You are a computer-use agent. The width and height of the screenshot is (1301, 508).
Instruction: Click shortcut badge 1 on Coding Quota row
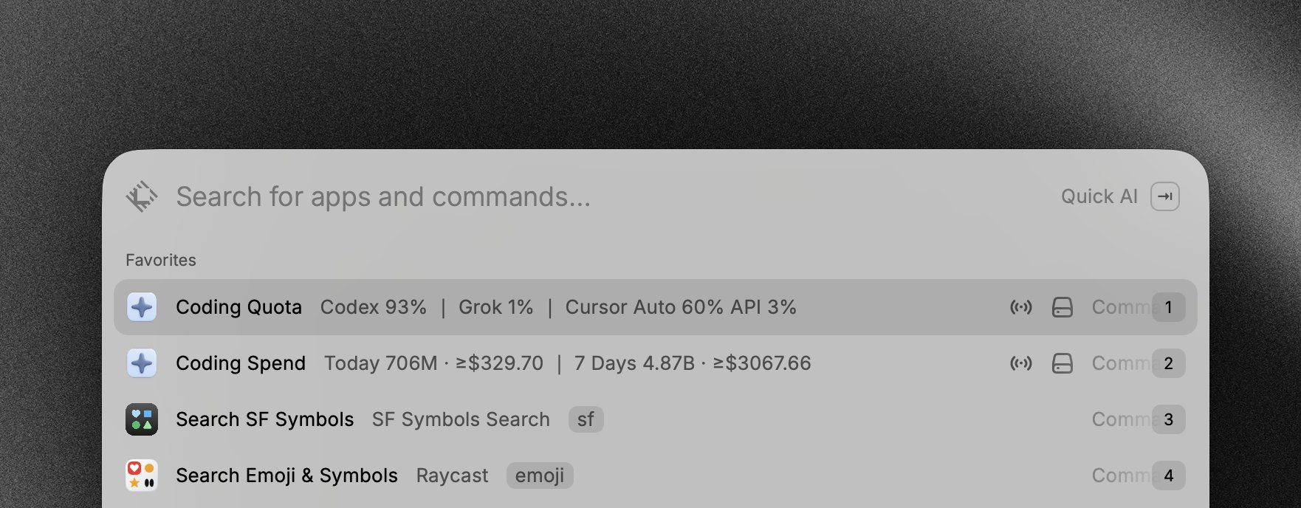(1168, 307)
